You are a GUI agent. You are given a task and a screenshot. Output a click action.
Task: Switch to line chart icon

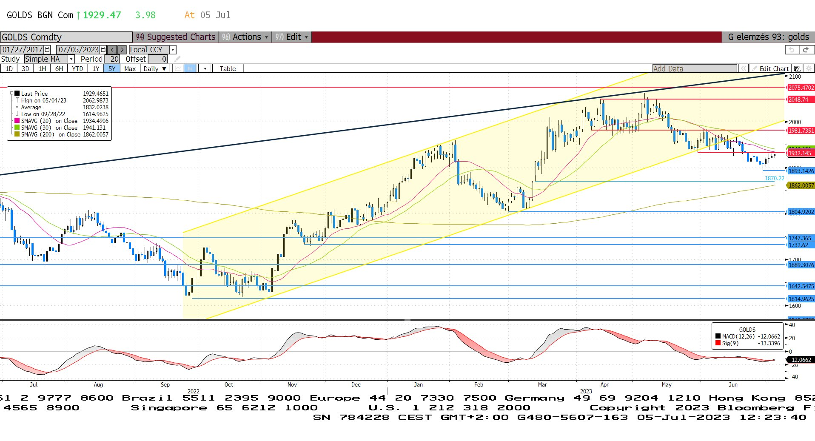(179, 68)
